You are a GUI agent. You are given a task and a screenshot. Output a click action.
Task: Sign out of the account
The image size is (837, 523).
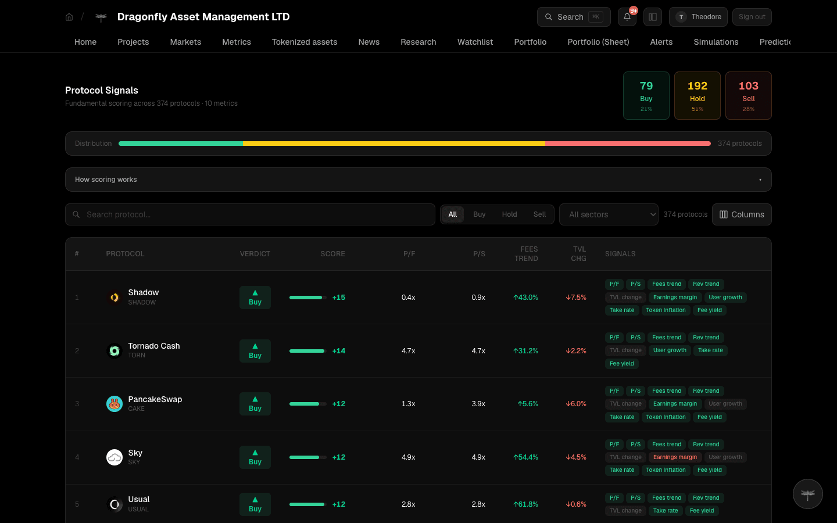coord(752,17)
